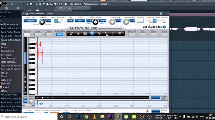Click the Scale Detune knob

point(95,22)
